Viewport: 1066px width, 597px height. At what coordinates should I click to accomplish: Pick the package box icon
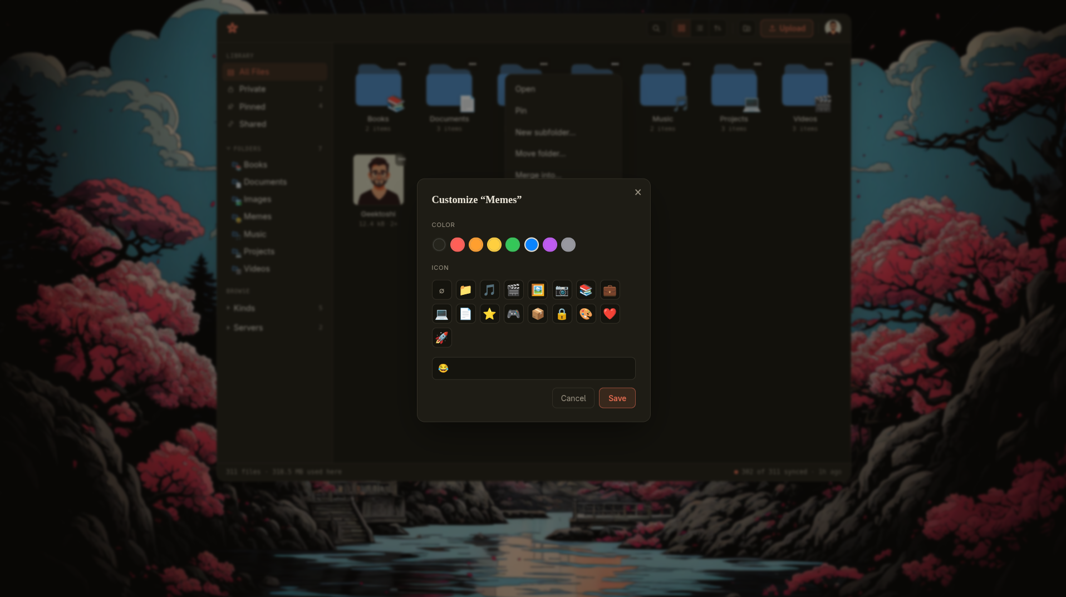(x=537, y=314)
